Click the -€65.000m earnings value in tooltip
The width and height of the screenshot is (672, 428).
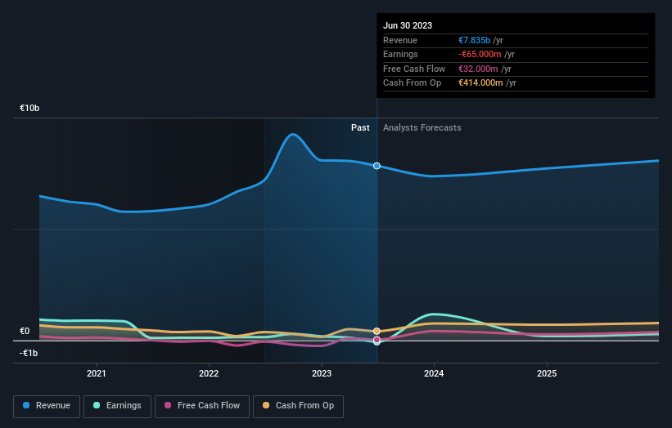480,54
